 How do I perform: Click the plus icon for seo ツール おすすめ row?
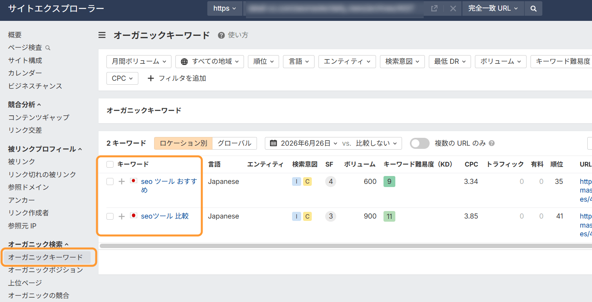122,182
